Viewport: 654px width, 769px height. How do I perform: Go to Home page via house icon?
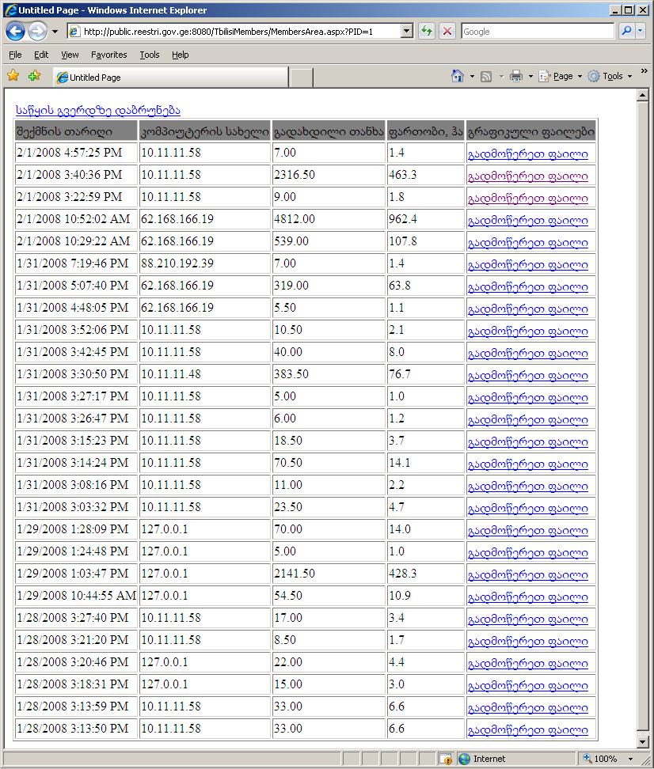(457, 76)
